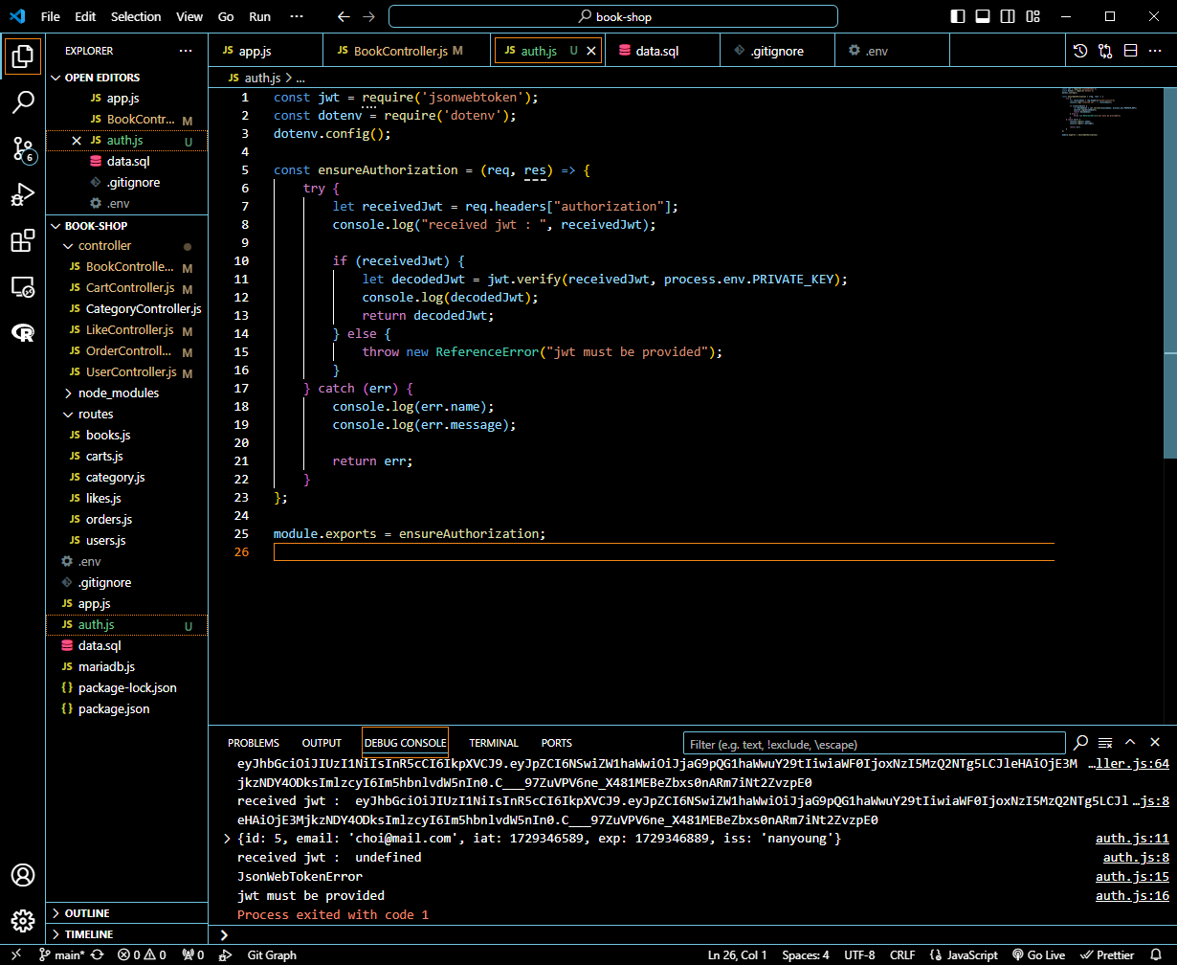Viewport: 1177px width, 965px height.
Task: Toggle the secondary side bar
Action: pyautogui.click(x=1008, y=16)
